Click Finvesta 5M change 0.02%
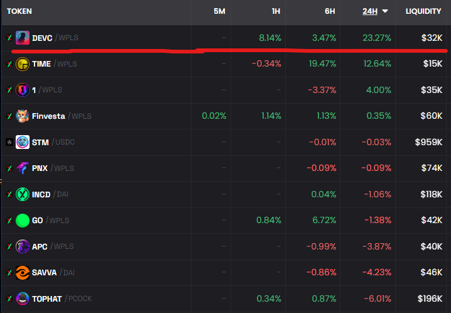The height and width of the screenshot is (313, 451). point(214,116)
